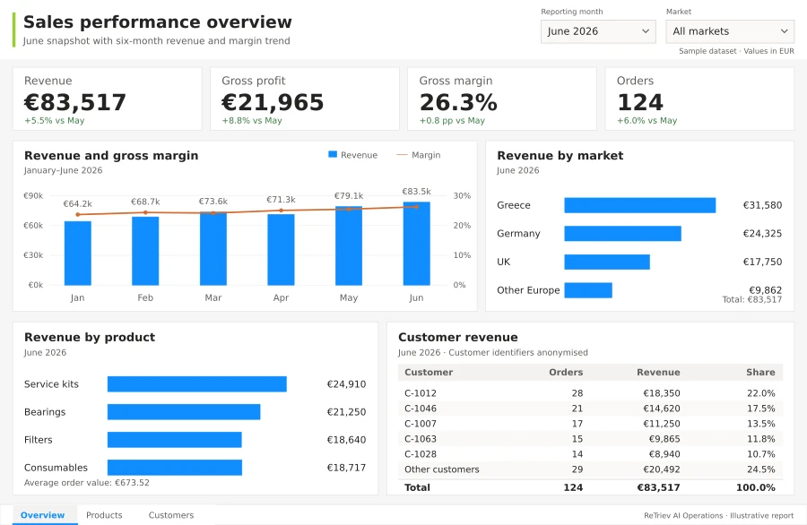
Task: Click the '+8.8% vs May' change text
Action: pyautogui.click(x=252, y=120)
